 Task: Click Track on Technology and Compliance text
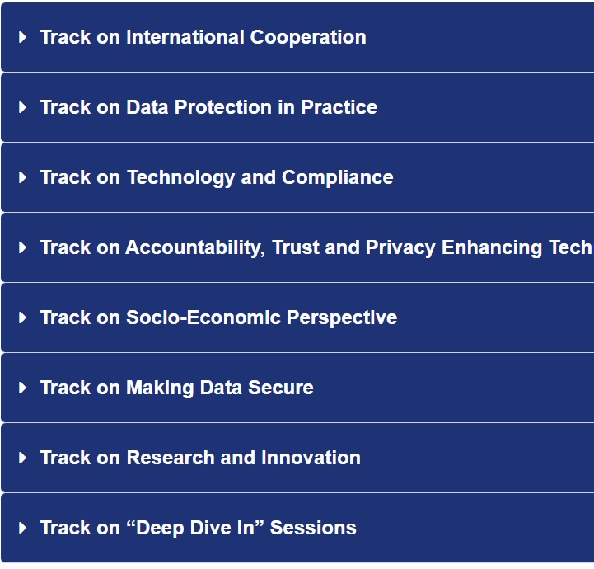pos(217,178)
